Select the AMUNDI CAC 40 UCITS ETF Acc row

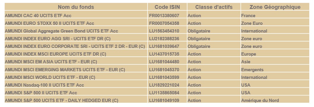coord(157,15)
